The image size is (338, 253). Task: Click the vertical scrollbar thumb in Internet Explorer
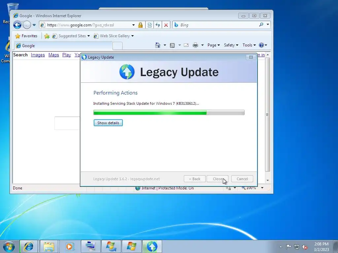[x=267, y=115]
